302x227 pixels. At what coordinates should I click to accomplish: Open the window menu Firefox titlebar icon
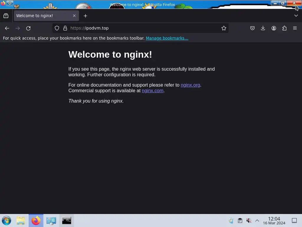(x=3, y=3)
